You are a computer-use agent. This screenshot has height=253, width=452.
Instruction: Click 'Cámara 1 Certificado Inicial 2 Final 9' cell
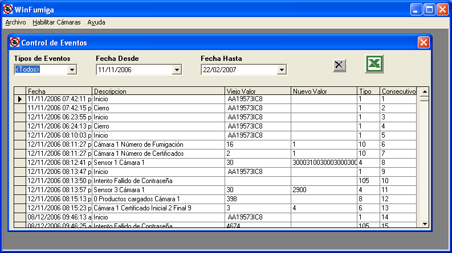(158, 208)
